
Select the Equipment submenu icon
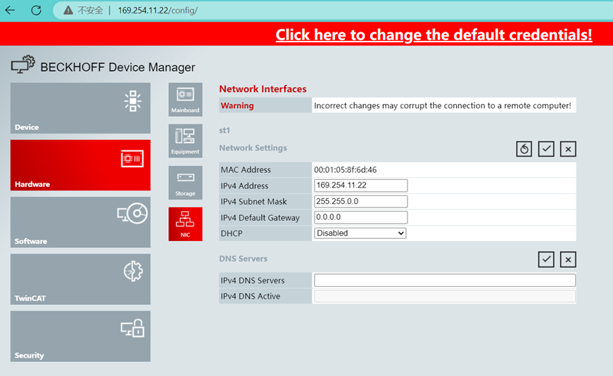(185, 141)
